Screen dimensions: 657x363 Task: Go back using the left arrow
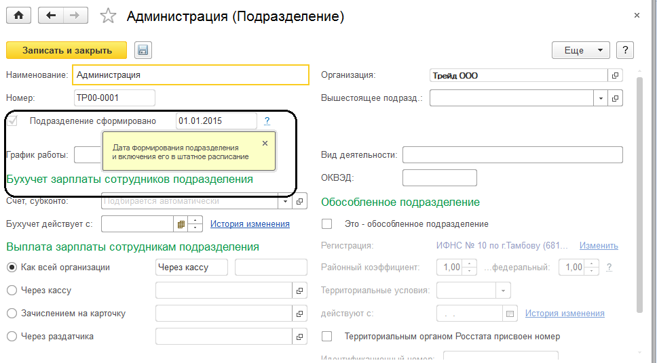[51, 16]
